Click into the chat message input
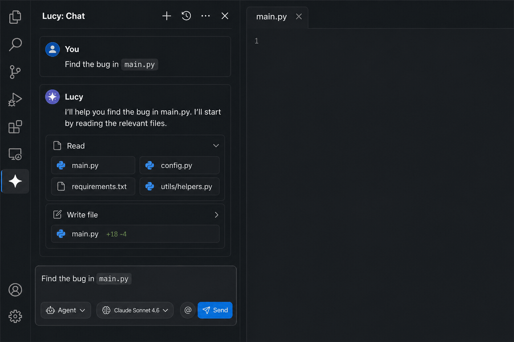This screenshot has height=342, width=514. click(x=136, y=279)
